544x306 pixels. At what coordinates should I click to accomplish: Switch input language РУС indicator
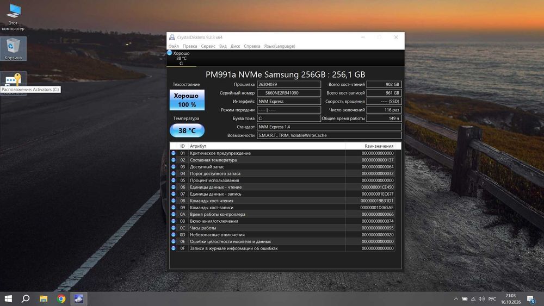pyautogui.click(x=492, y=299)
